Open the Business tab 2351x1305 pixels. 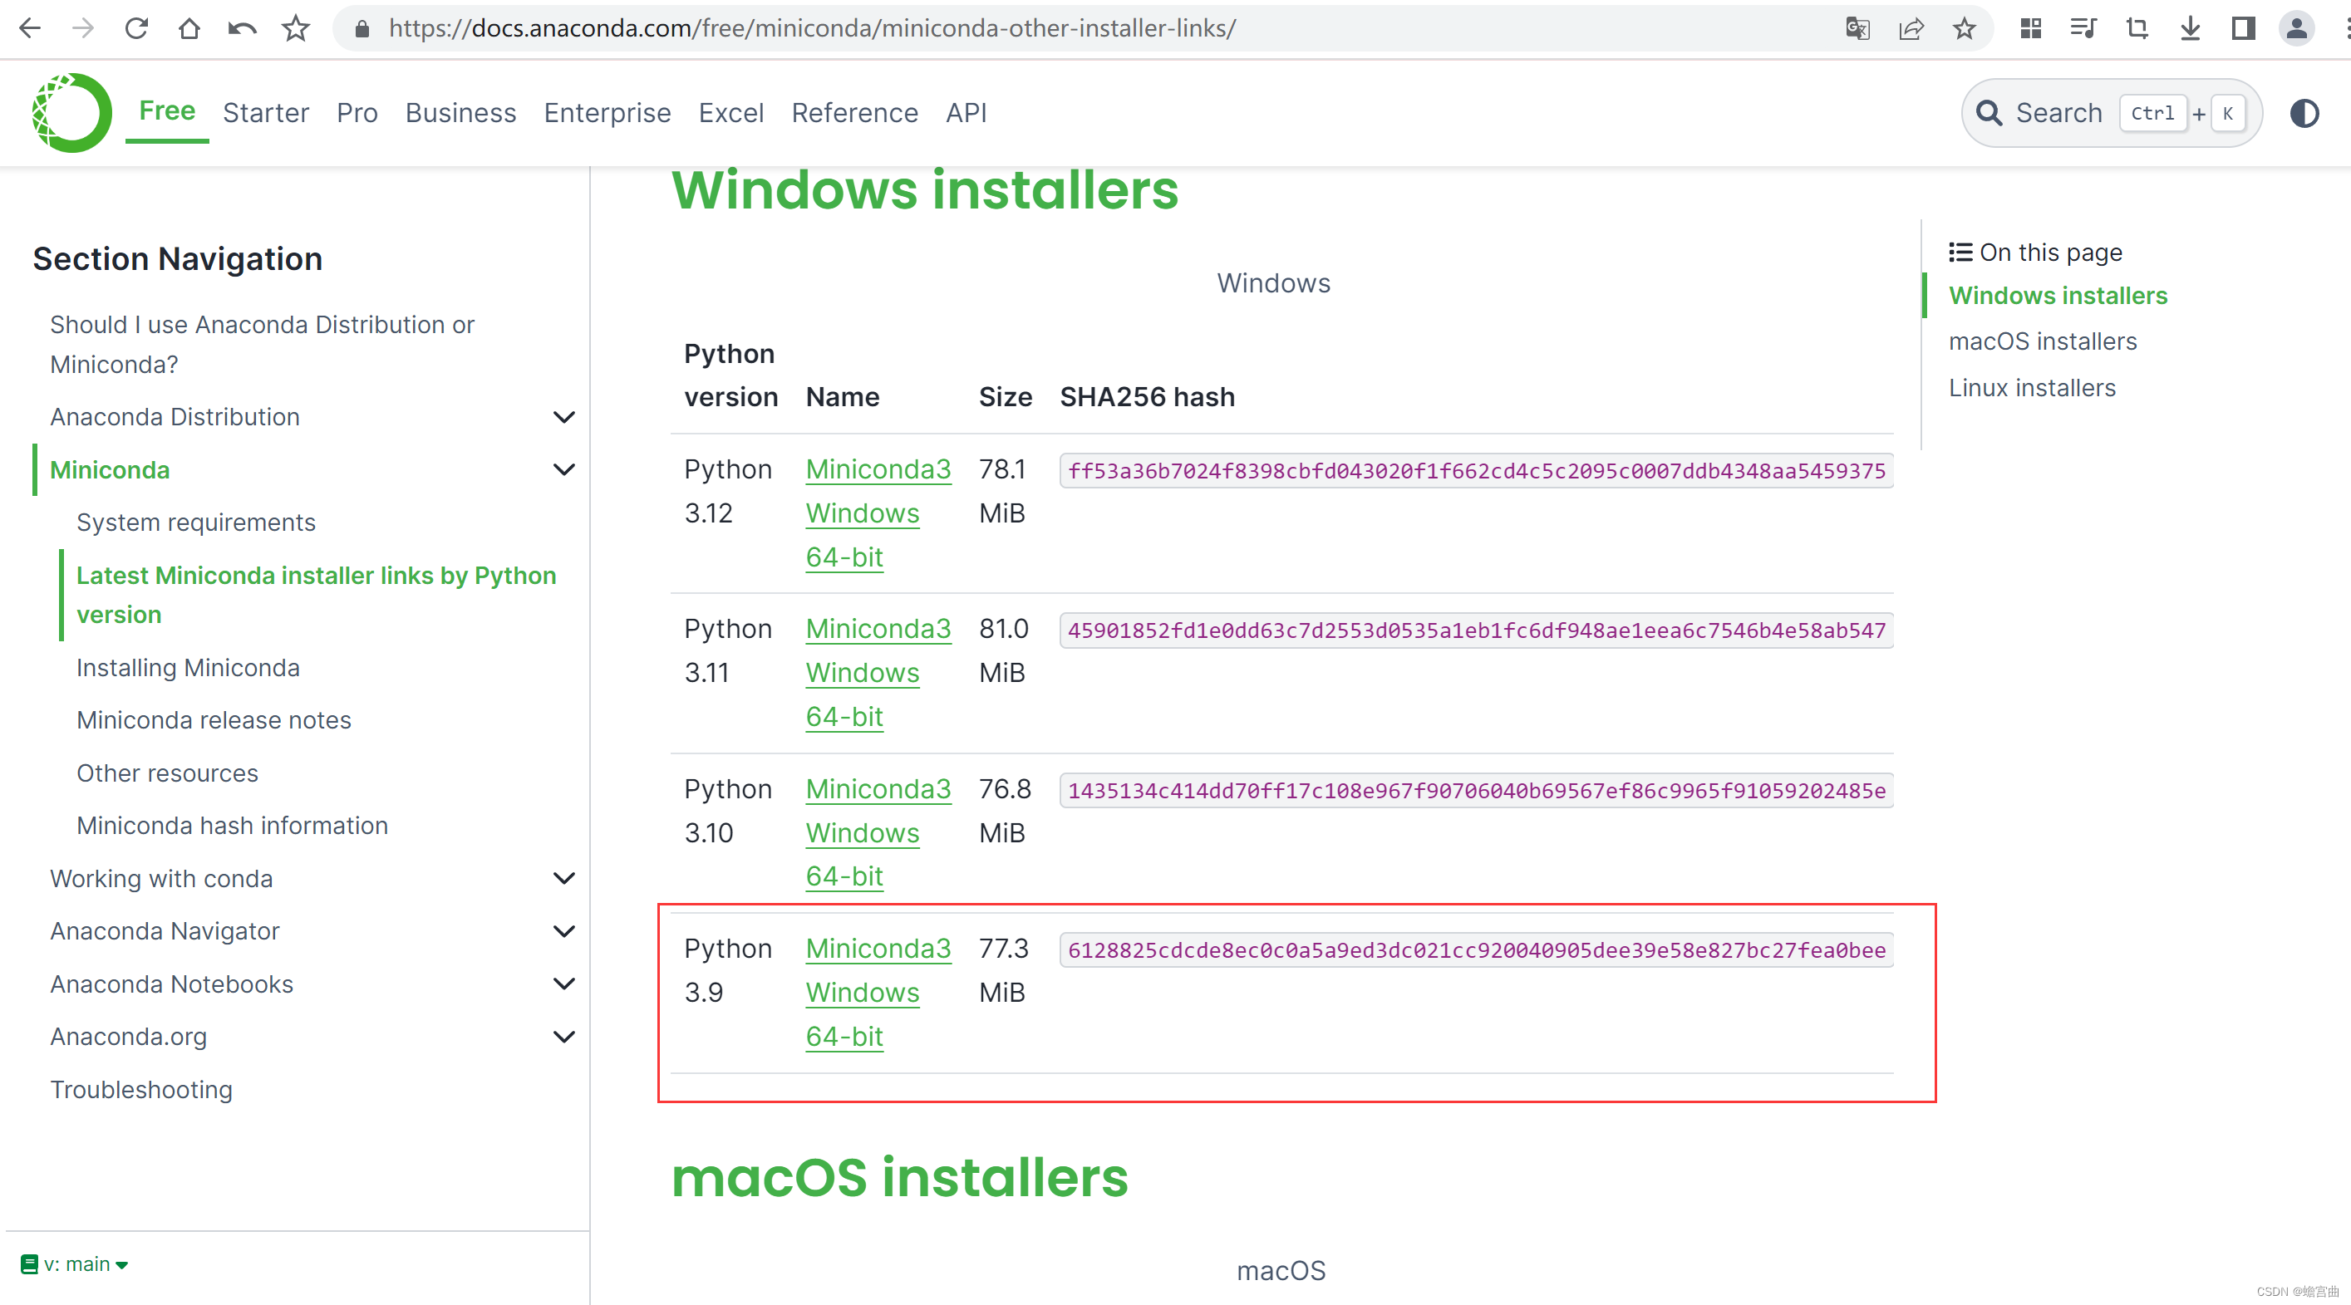461,113
